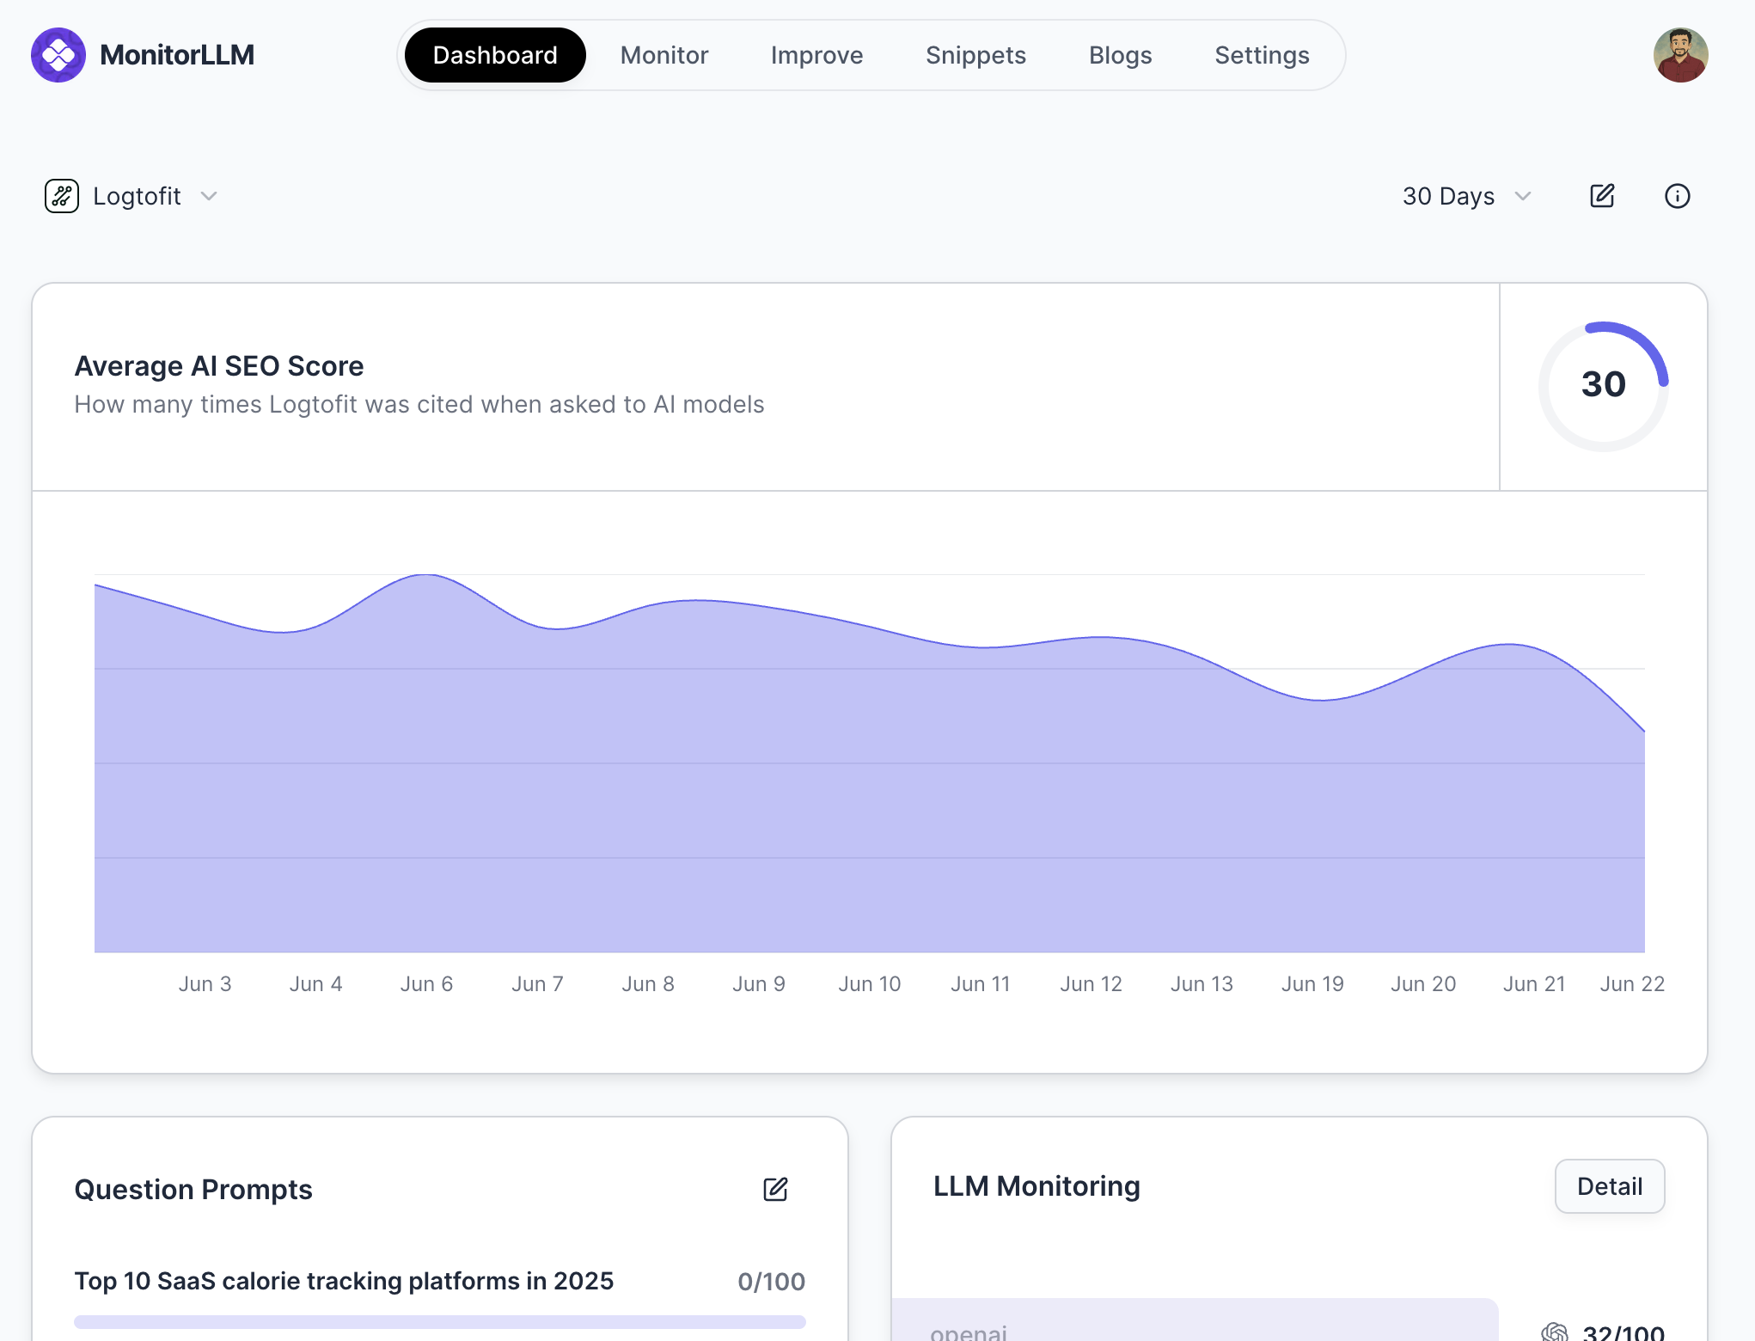Click the MonitorLLM purple logo icon

tap(58, 55)
